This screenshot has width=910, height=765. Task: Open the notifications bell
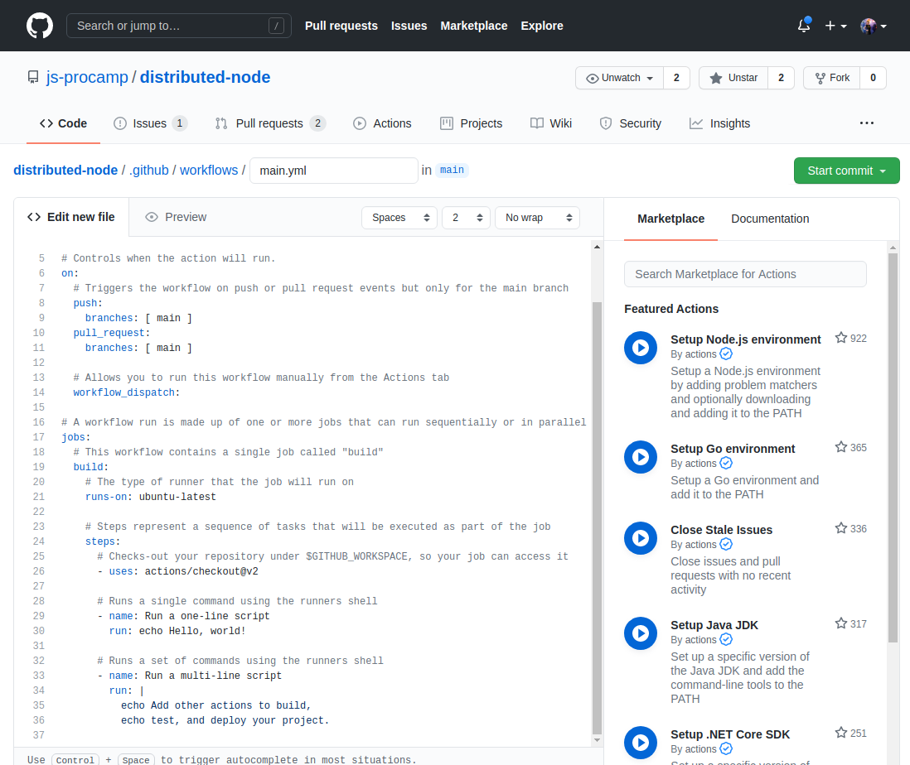pyautogui.click(x=804, y=26)
